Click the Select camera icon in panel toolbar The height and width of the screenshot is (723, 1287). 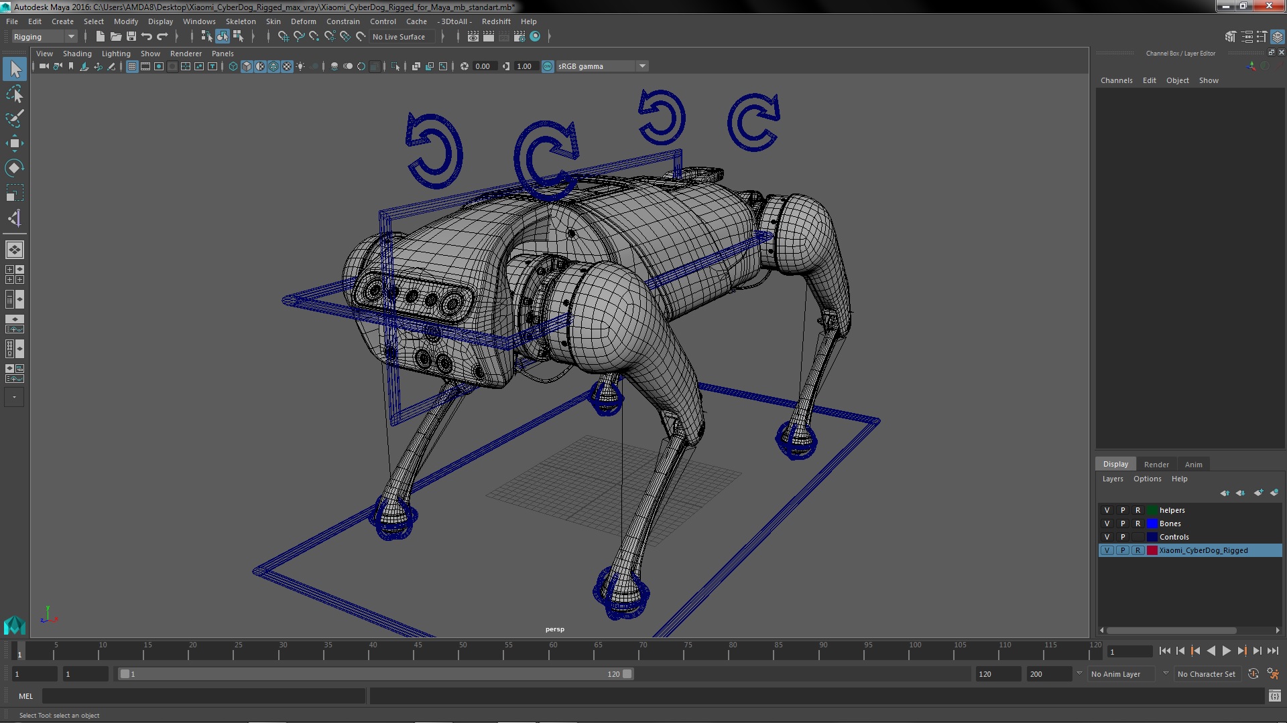click(44, 66)
